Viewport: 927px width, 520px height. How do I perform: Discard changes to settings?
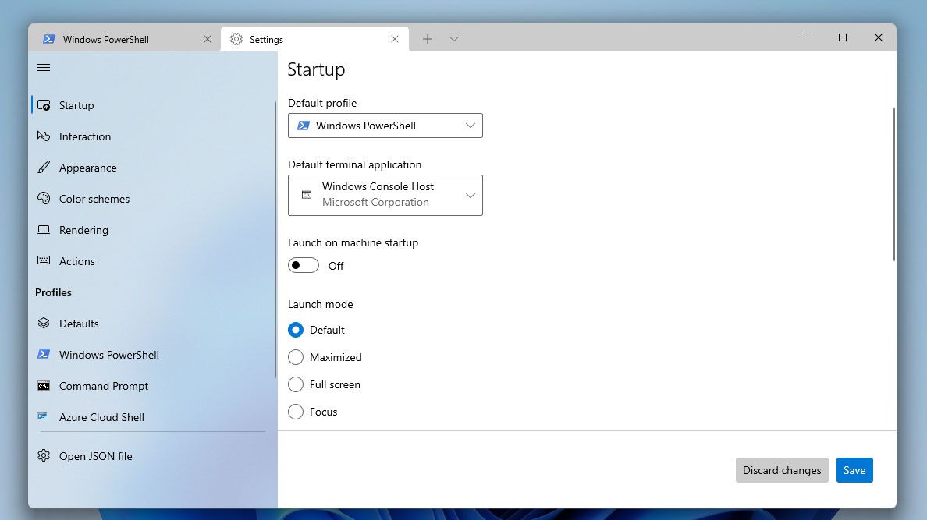click(x=781, y=470)
